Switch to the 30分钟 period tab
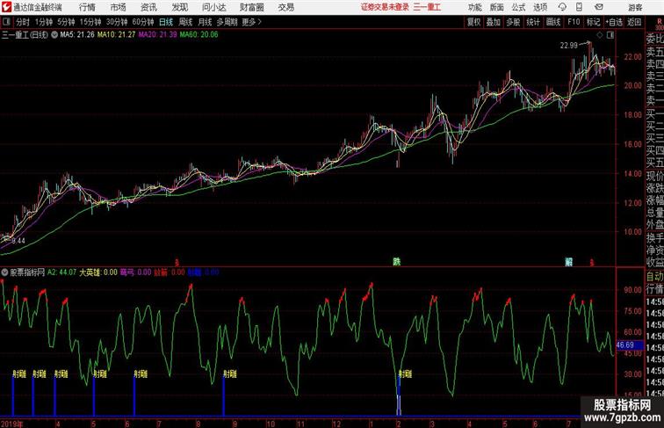Image resolution: width=664 pixels, height=428 pixels. (x=117, y=22)
